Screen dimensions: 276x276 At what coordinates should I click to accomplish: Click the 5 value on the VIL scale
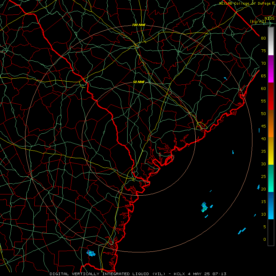265,227
